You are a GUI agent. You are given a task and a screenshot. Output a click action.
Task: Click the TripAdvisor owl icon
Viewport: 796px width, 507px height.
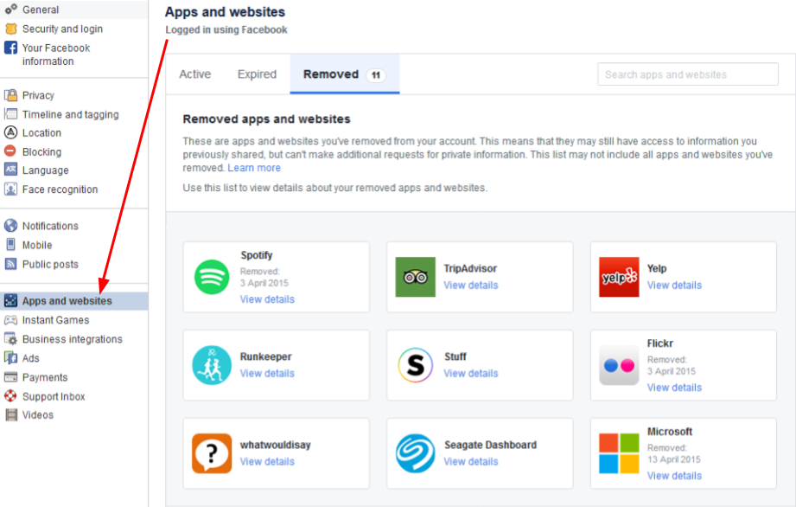(415, 277)
